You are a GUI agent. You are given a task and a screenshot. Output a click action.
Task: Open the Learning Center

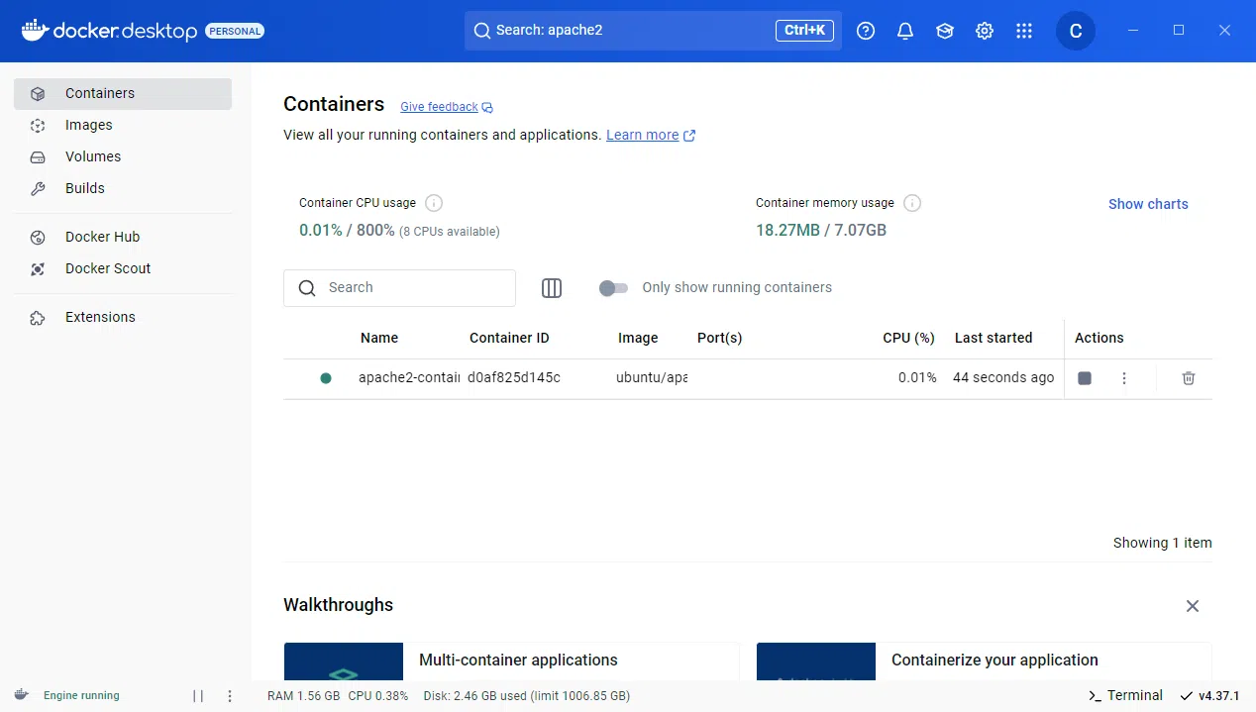point(944,31)
